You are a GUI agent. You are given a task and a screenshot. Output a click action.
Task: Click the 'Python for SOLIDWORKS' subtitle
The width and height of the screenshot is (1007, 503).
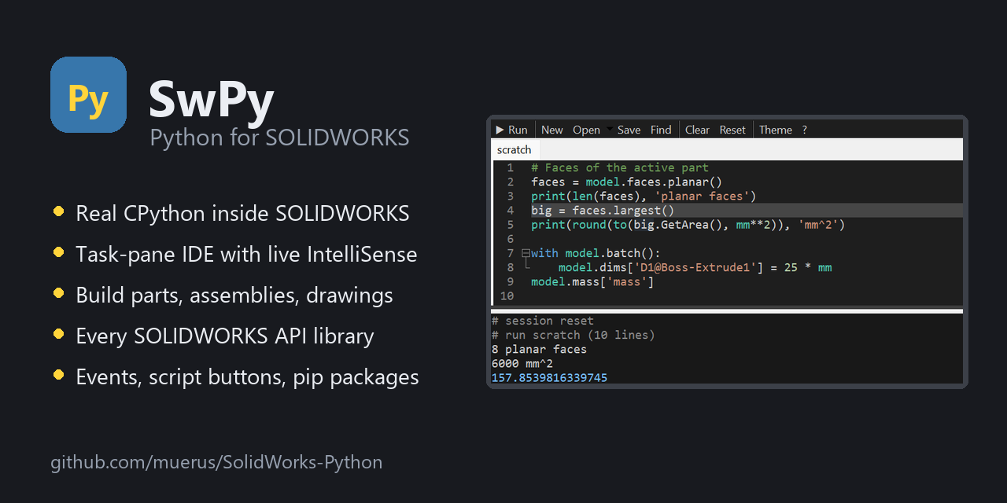click(279, 138)
